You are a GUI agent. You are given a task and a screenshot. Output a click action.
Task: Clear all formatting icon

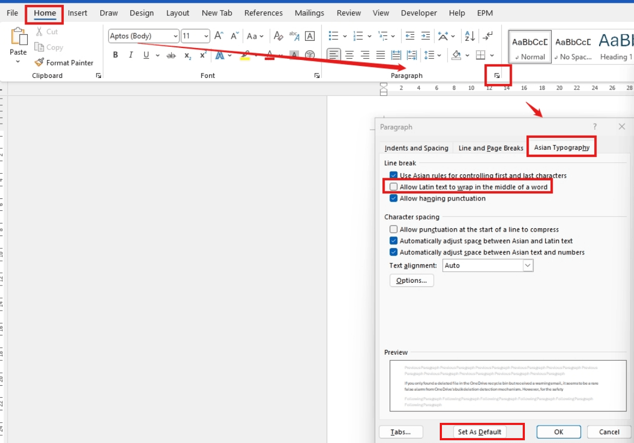(278, 36)
